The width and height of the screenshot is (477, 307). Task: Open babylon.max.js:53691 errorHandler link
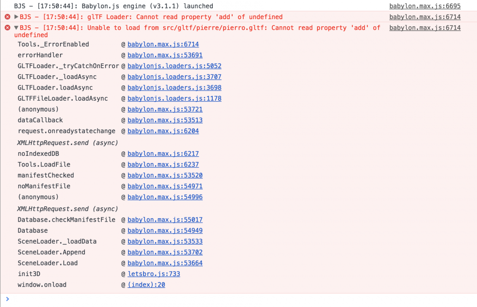click(165, 55)
